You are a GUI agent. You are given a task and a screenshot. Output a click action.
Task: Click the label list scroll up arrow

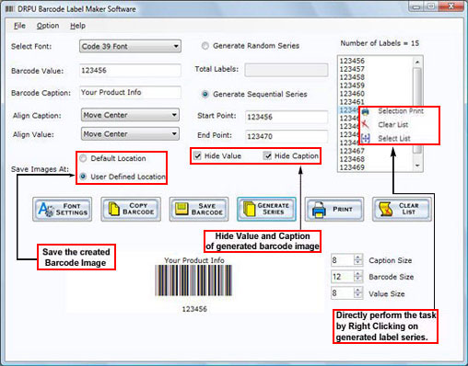(x=417, y=62)
